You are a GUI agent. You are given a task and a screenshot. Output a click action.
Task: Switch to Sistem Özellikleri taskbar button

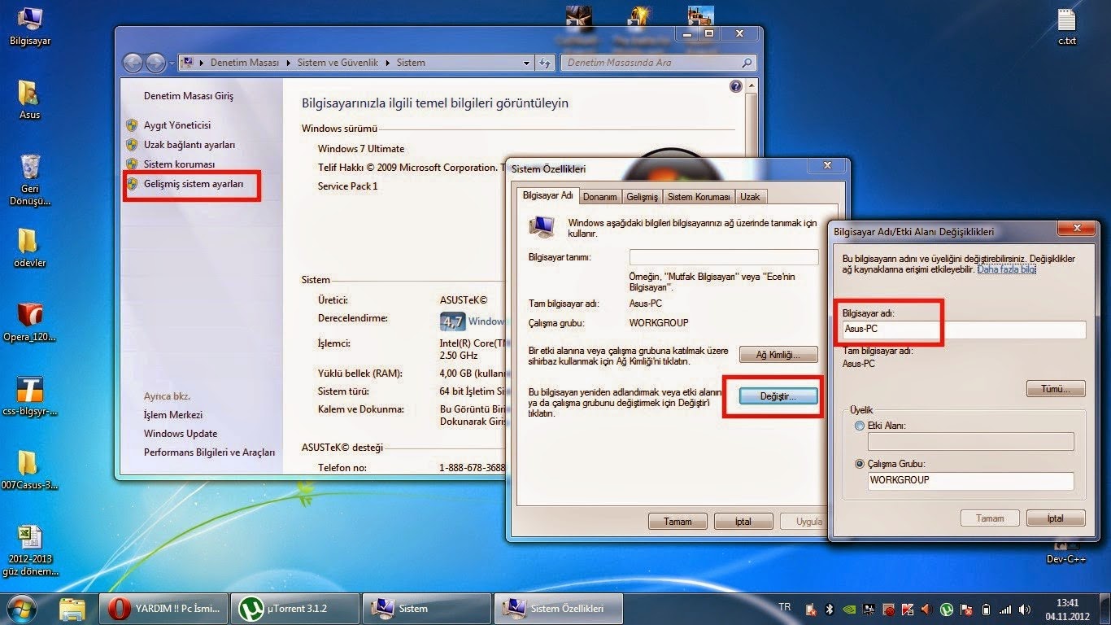click(558, 608)
